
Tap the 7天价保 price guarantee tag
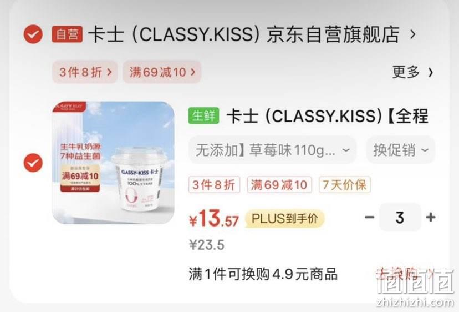coord(345,185)
